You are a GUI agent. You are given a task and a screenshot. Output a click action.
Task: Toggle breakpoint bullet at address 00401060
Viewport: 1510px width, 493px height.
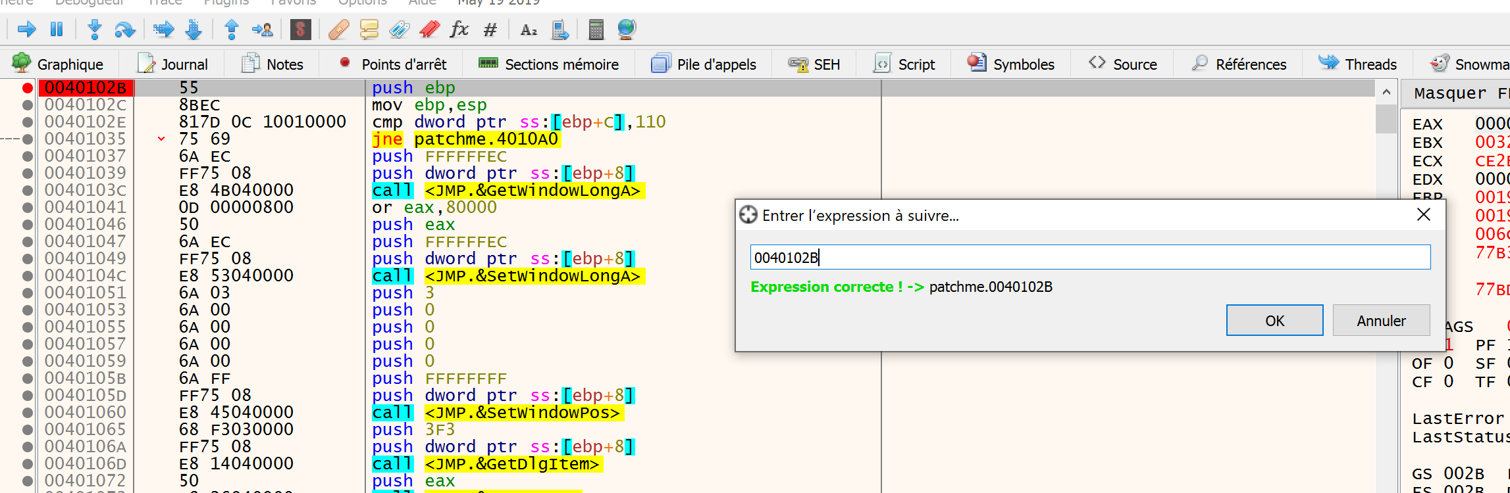pos(27,412)
